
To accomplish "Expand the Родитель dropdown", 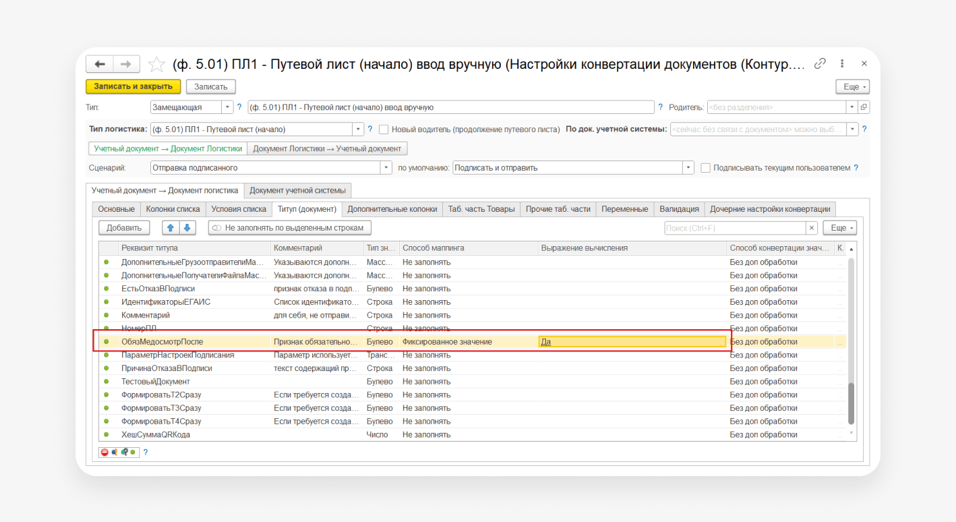I will tap(852, 107).
